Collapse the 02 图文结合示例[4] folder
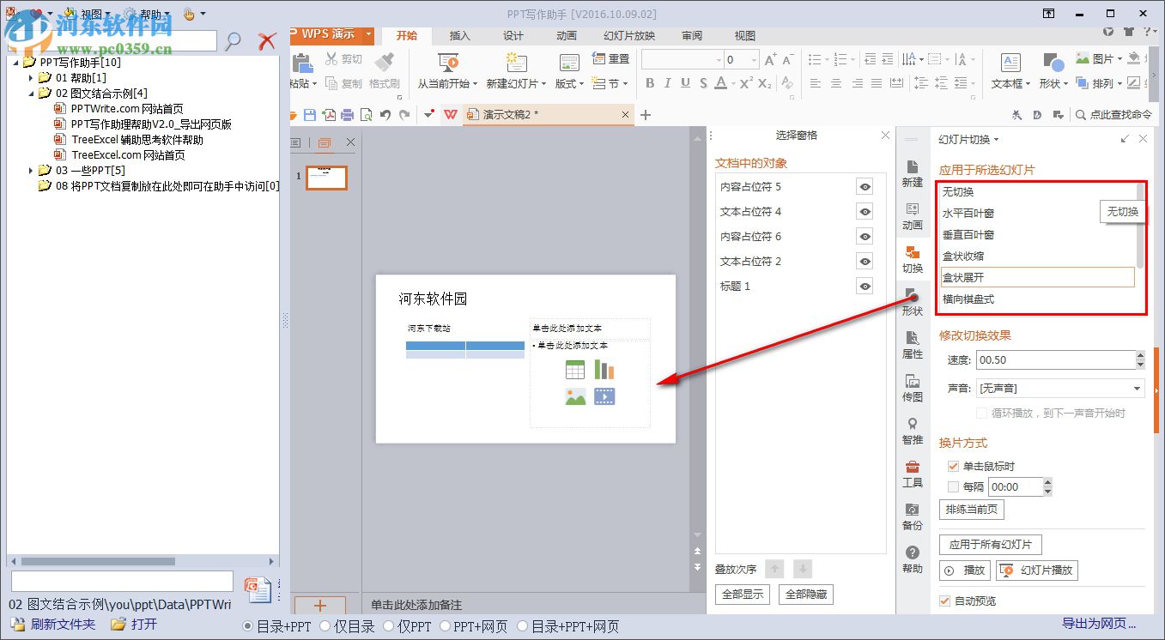The image size is (1165, 640). (x=32, y=94)
